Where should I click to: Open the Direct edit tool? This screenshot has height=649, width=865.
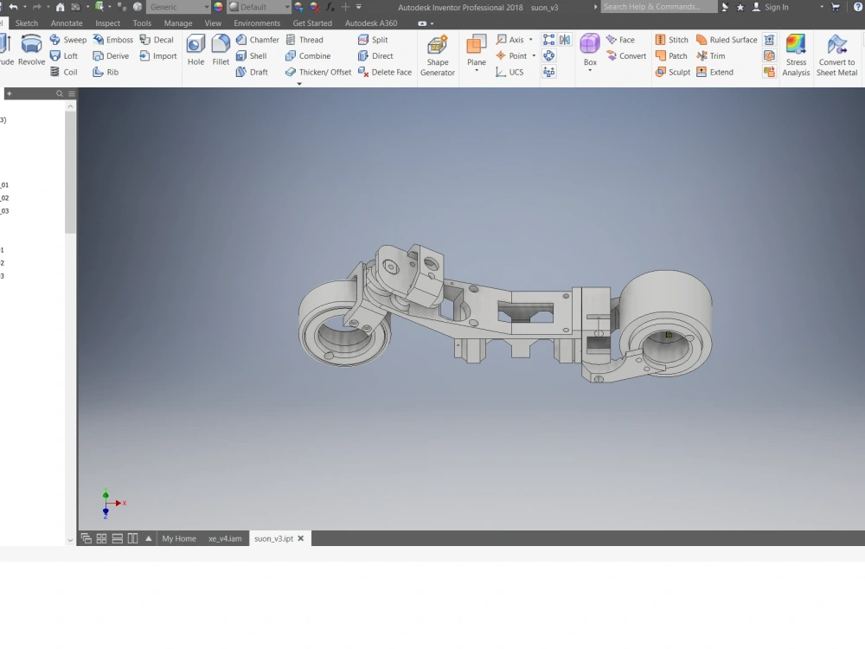[x=375, y=55]
